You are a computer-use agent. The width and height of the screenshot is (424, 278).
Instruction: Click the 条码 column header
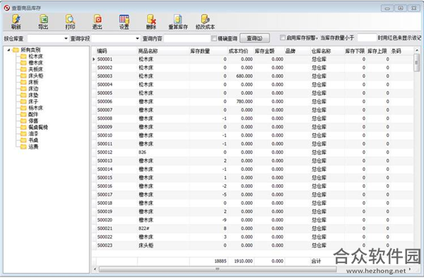pos(401,51)
